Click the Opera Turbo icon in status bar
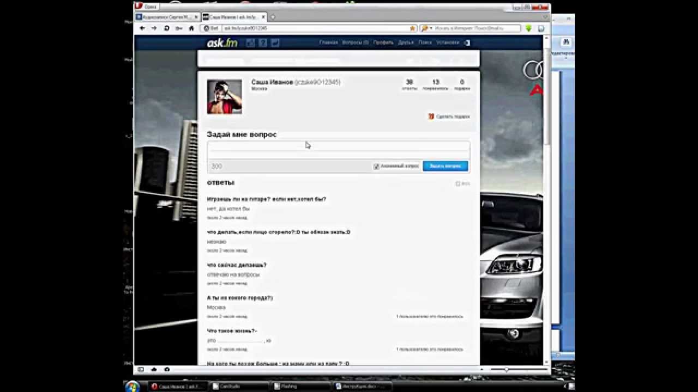698x392 pixels. [x=167, y=370]
